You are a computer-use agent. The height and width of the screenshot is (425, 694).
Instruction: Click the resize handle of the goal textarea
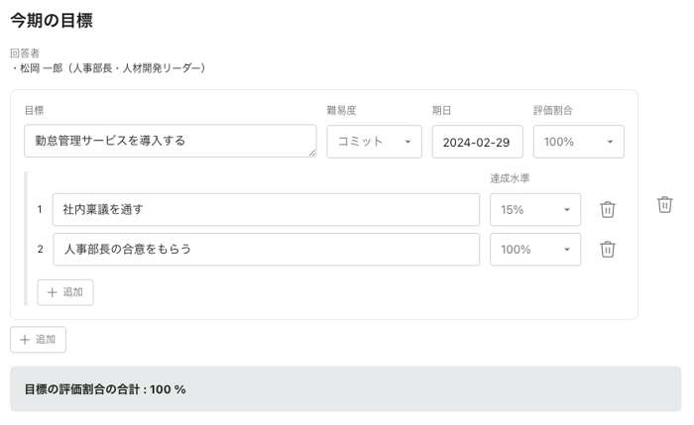(311, 153)
